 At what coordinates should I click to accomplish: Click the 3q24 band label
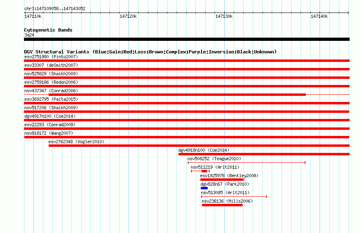coord(29,35)
